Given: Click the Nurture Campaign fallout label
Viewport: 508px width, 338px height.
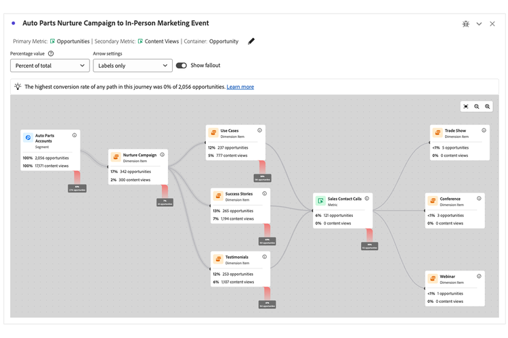Looking at the screenshot, I should coord(165,203).
